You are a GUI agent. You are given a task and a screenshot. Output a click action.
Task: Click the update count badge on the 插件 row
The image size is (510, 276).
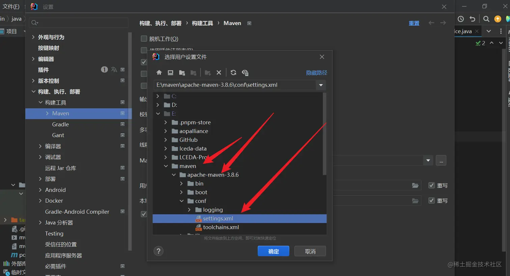coord(104,69)
